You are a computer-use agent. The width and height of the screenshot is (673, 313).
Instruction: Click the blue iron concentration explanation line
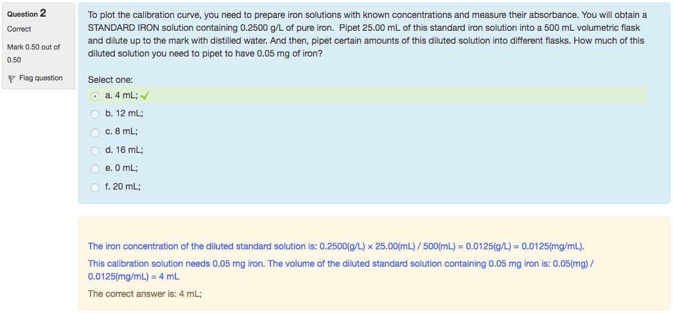coord(336,246)
